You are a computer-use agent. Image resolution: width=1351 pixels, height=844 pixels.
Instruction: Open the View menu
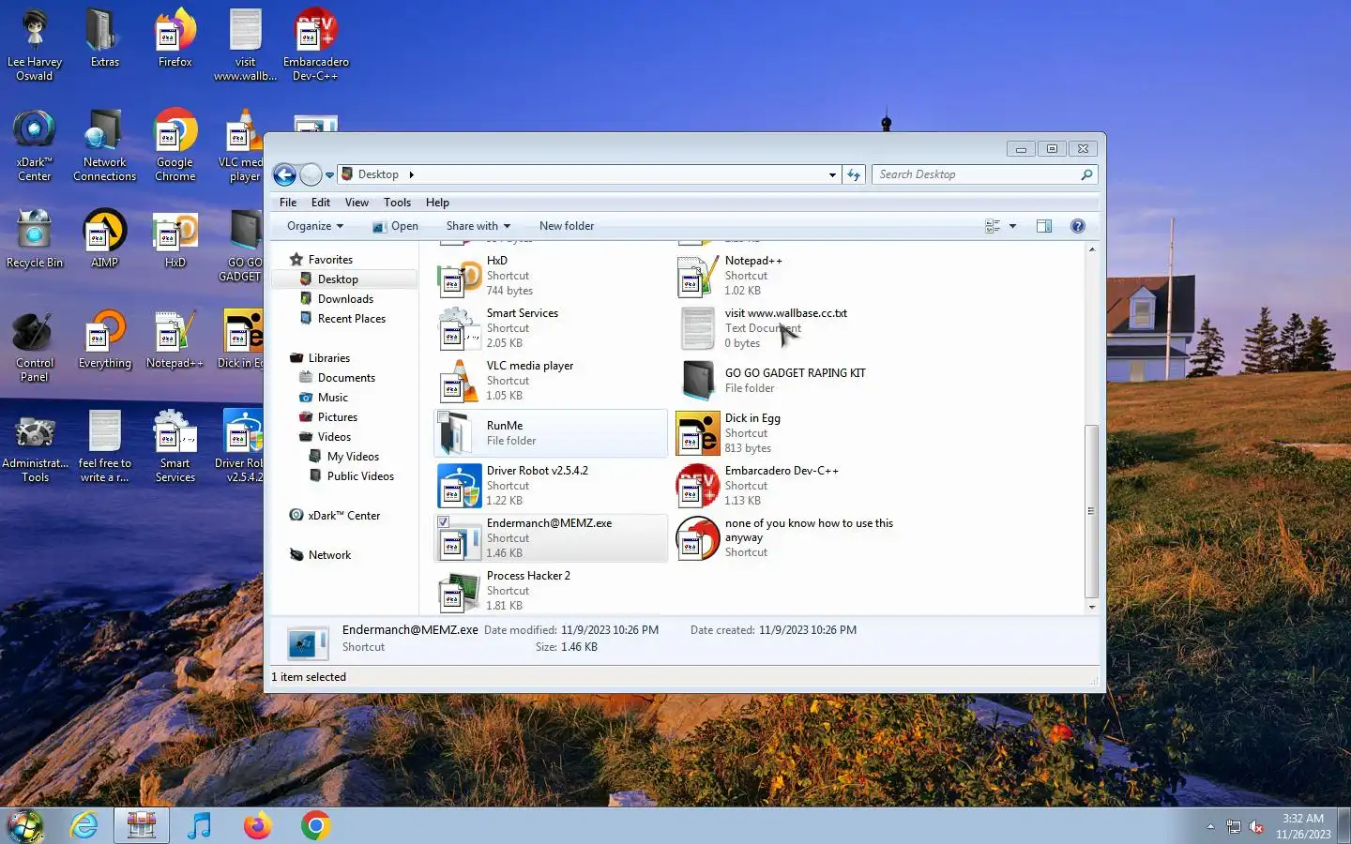click(x=357, y=203)
